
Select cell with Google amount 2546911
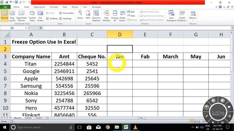pyautogui.click(x=64, y=71)
